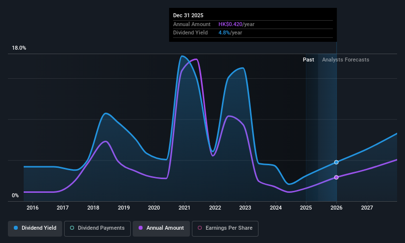This screenshot has height=243, width=405.
Task: Click the HK$0.420 annual amount value in tooltip
Action: (230, 24)
